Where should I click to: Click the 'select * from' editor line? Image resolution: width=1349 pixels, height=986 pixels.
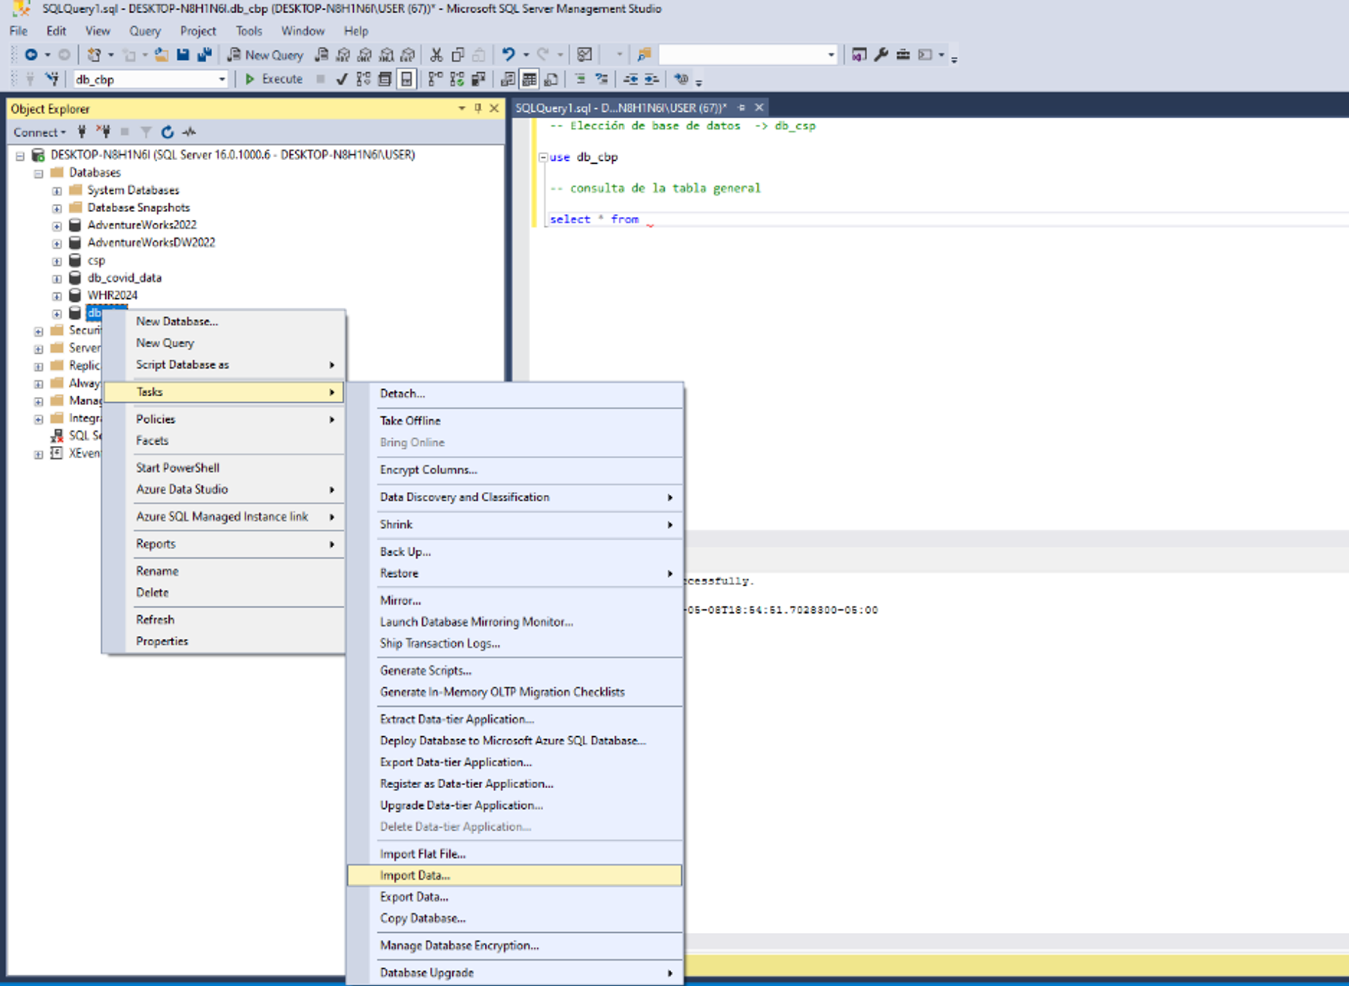[x=595, y=219]
